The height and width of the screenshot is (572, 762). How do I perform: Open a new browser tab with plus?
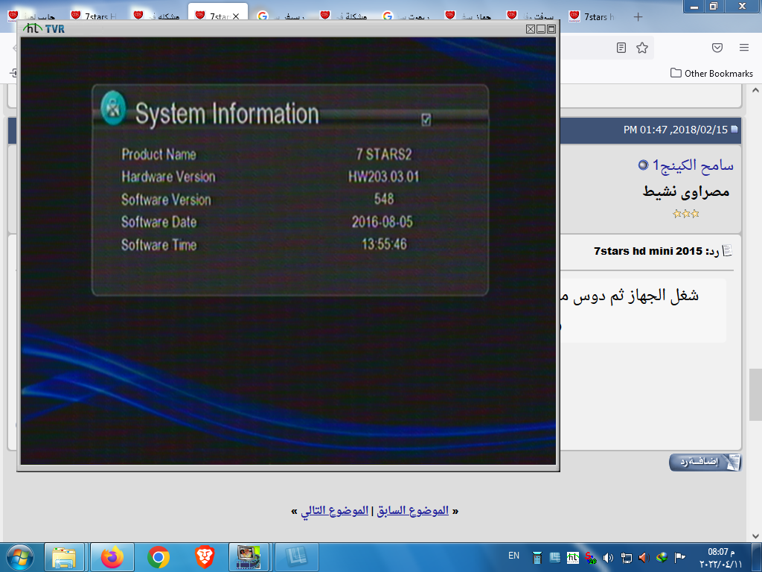coord(638,17)
